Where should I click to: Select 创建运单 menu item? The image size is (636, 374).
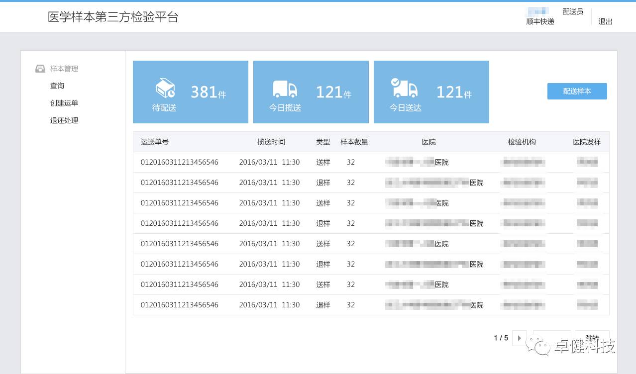(64, 103)
